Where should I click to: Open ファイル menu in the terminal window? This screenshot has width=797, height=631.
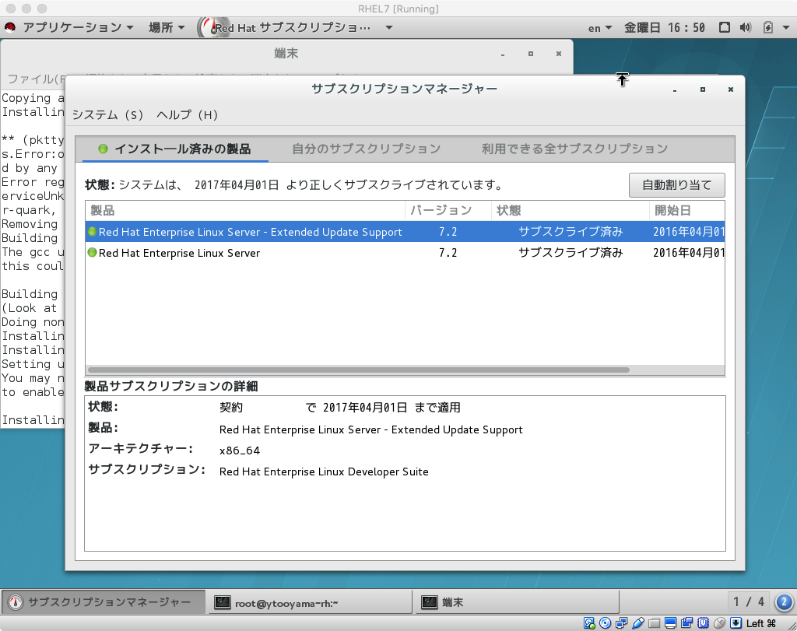37,79
